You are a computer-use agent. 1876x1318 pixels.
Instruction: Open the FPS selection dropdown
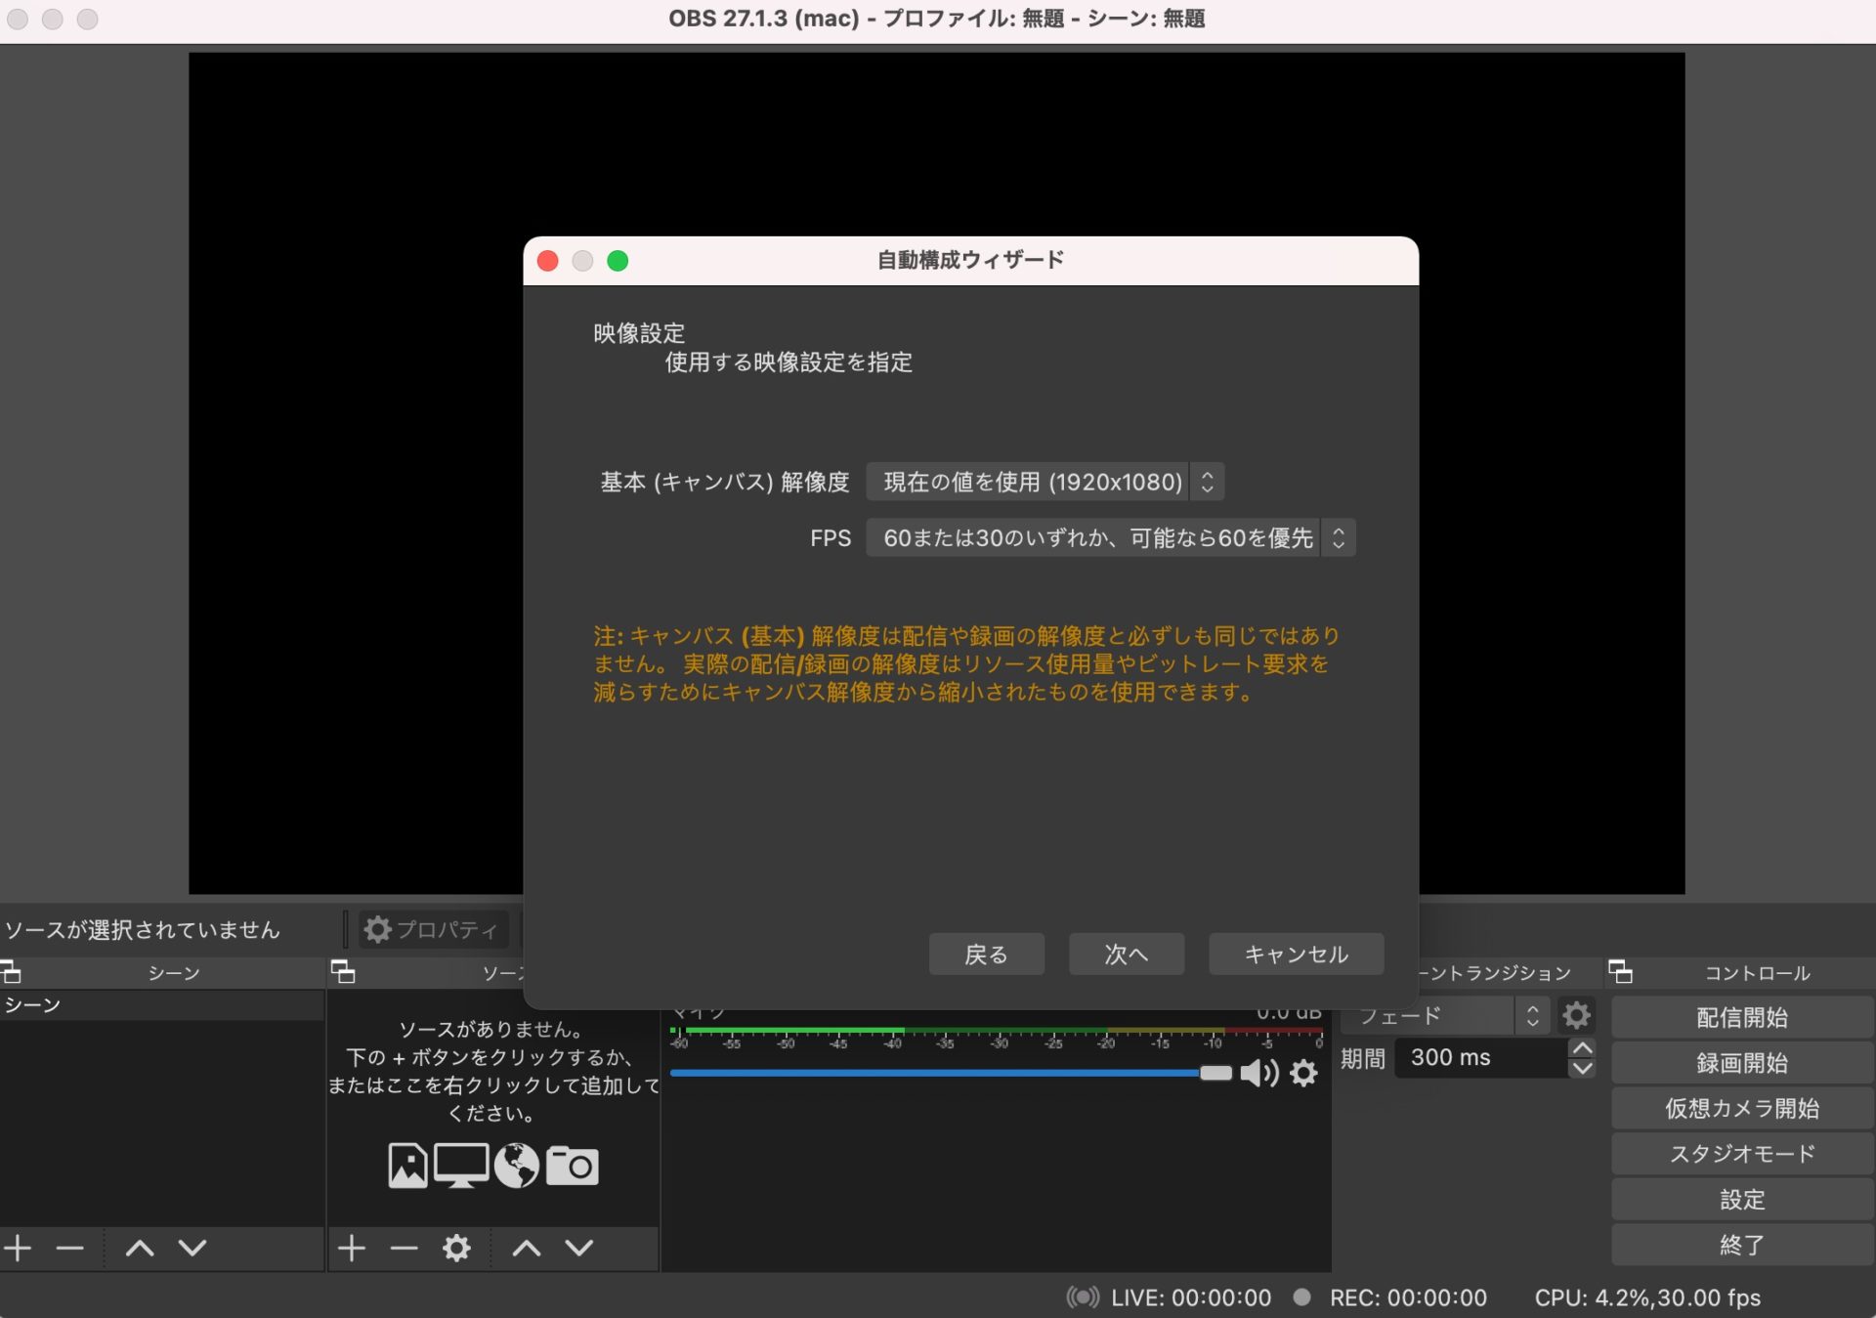1110,537
